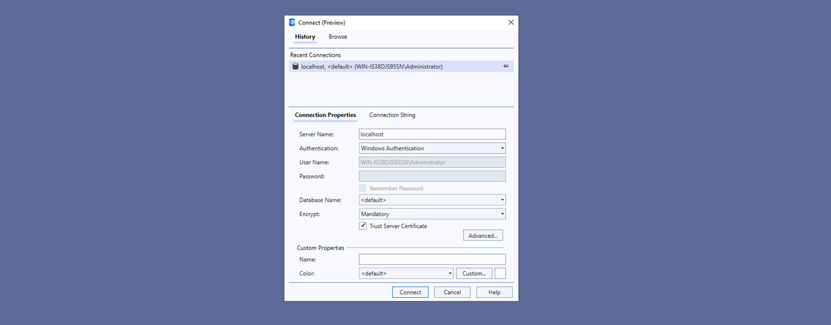831x325 pixels.
Task: Click the pin icon on localhost connection
Action: coord(506,66)
